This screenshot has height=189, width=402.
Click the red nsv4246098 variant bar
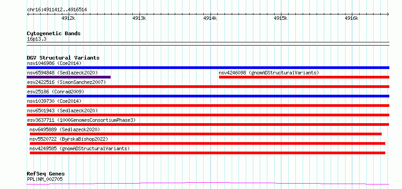(x=304, y=77)
